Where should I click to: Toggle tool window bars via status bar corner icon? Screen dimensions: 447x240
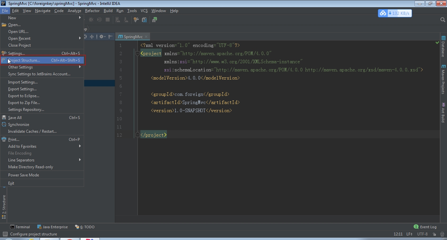tap(5, 234)
